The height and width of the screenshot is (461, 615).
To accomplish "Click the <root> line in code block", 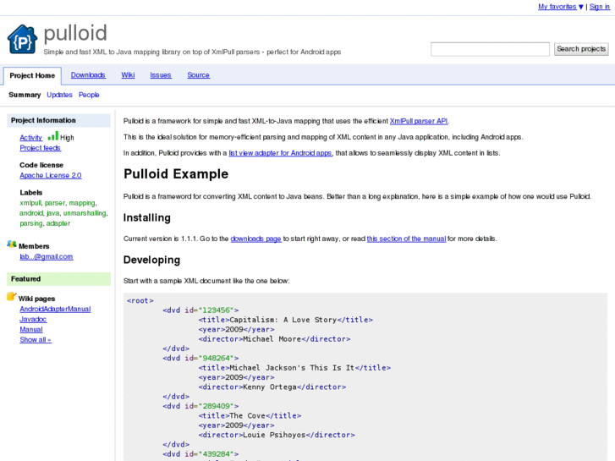I will tap(140, 300).
